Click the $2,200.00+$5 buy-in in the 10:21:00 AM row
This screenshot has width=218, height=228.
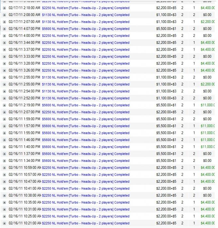pyautogui.click(x=166, y=223)
